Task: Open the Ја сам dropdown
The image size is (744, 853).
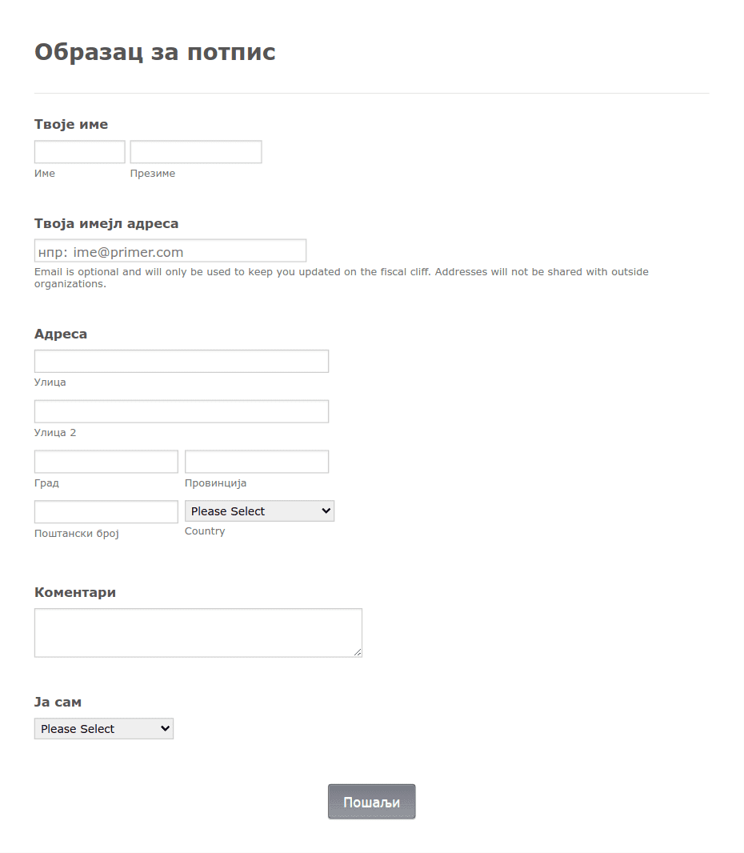Action: click(x=104, y=728)
